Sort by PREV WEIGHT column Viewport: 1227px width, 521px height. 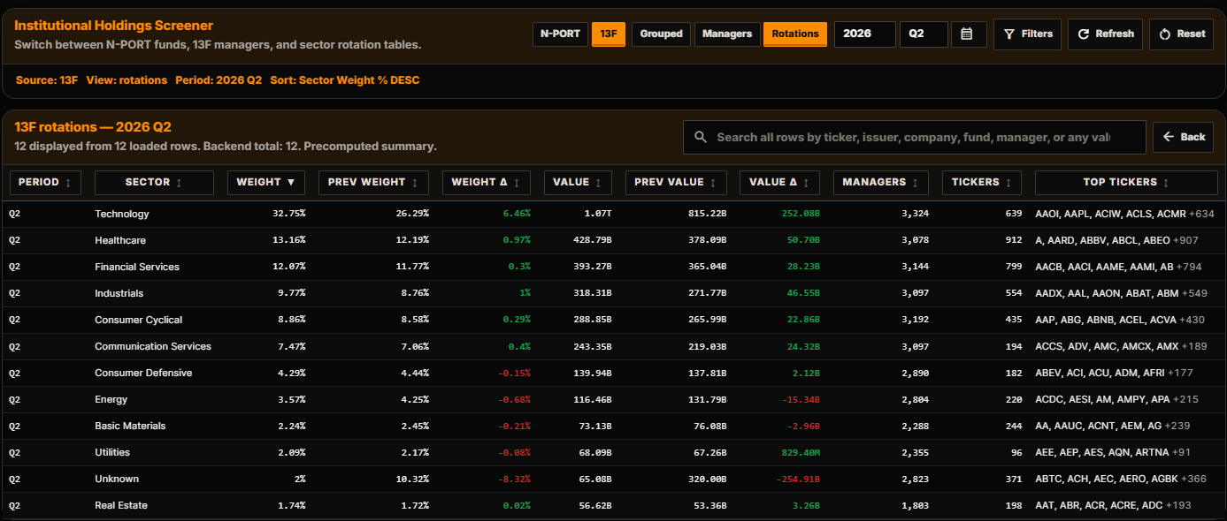pyautogui.click(x=373, y=182)
